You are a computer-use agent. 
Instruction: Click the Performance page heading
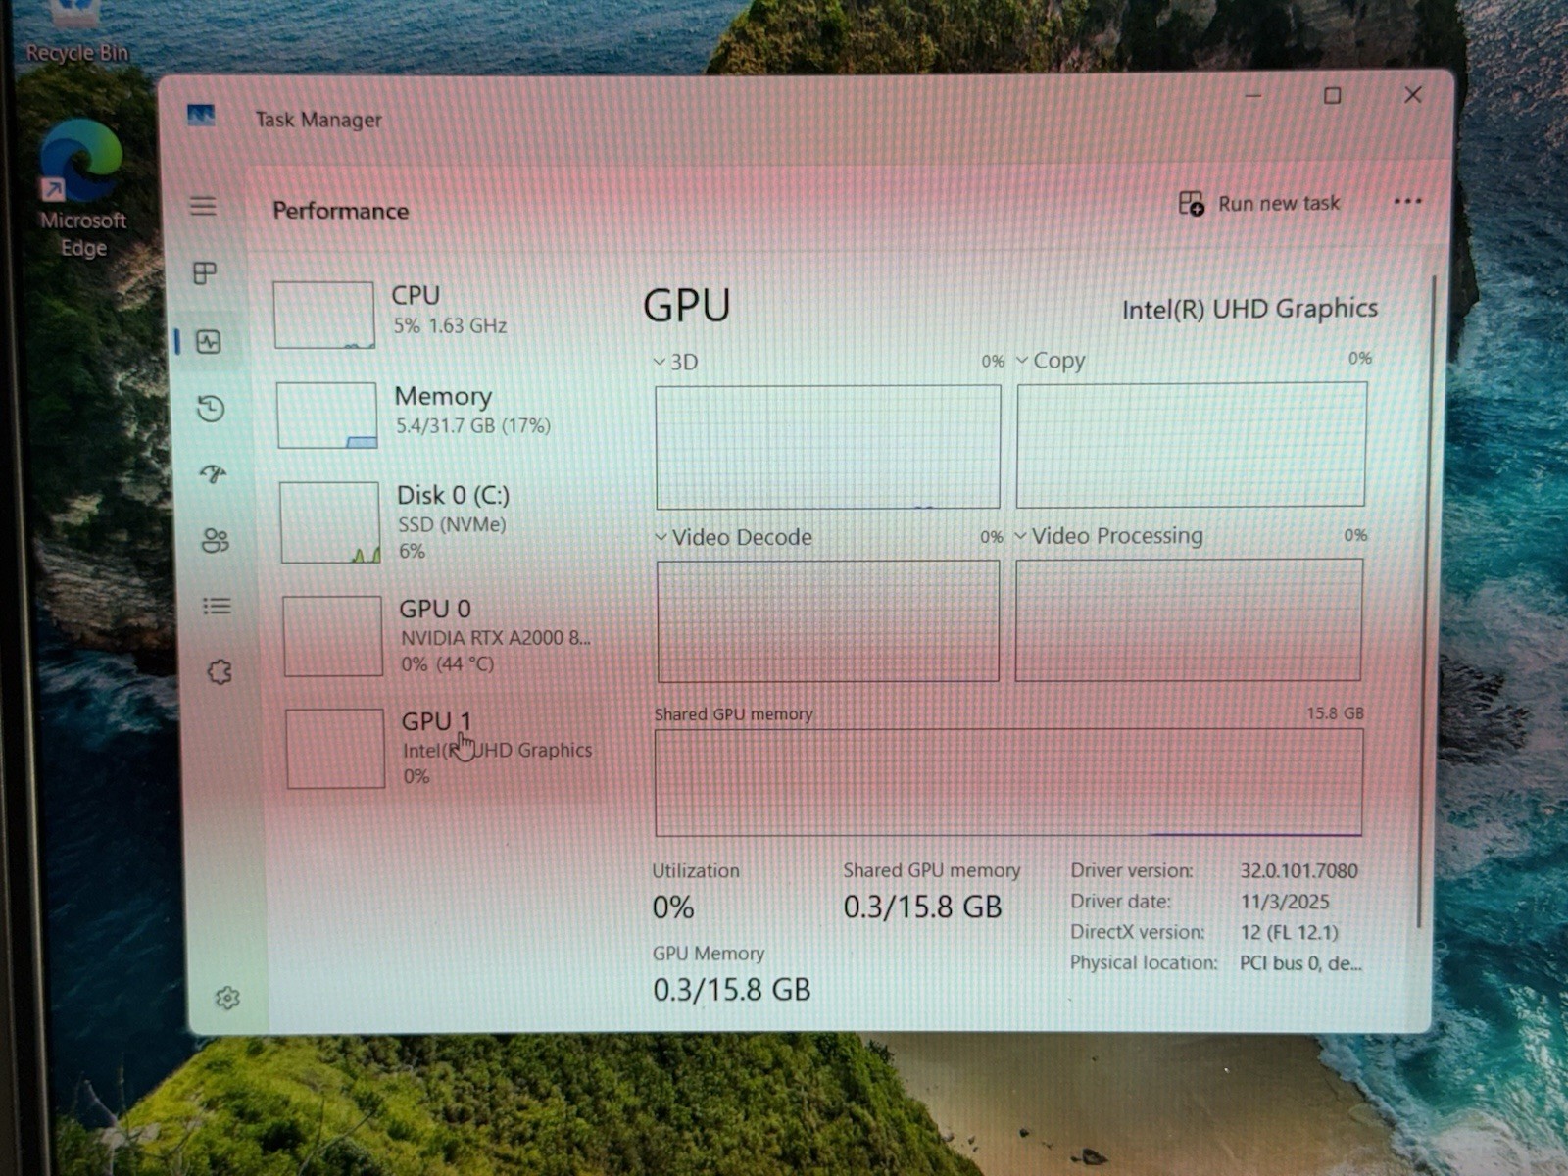click(x=341, y=211)
